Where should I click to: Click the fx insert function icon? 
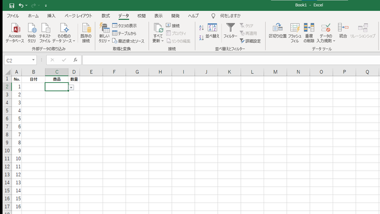[75, 60]
